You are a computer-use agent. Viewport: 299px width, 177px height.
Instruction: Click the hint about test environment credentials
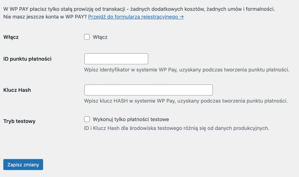click(x=176, y=128)
